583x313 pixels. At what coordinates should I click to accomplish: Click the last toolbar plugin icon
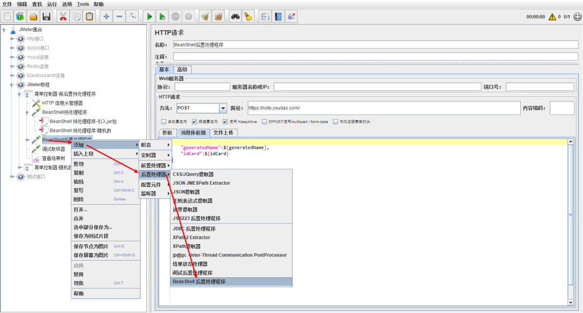(291, 16)
